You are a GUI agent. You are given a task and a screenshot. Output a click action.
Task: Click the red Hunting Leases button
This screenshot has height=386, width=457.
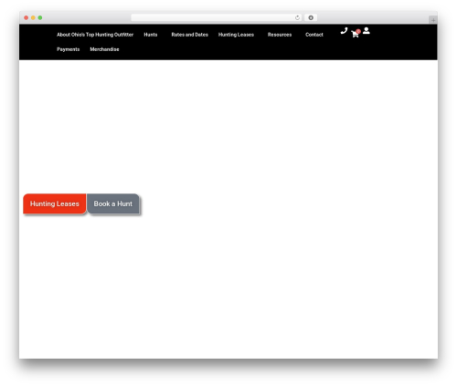pos(55,203)
